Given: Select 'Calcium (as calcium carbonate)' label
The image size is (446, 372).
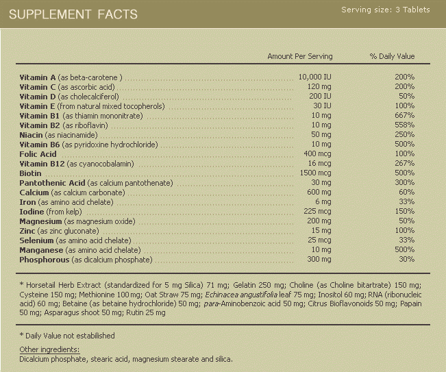Looking at the screenshot, I should (x=72, y=193).
